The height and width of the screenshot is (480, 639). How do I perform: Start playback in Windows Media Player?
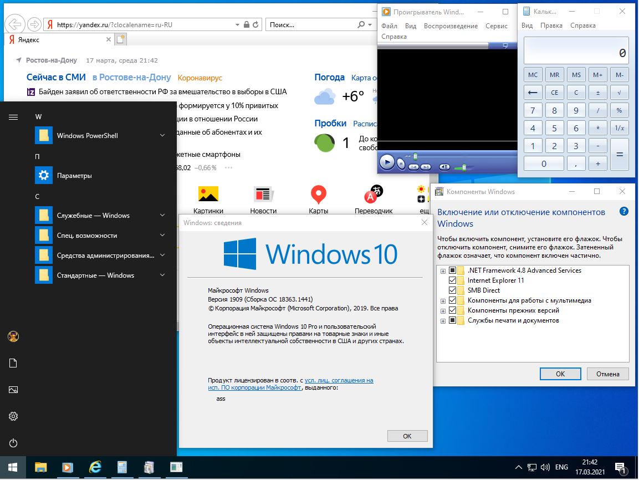tap(387, 163)
